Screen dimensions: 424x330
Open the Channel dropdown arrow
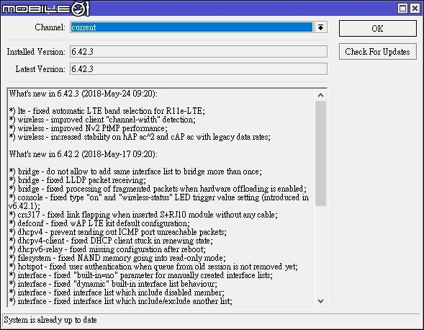click(x=321, y=27)
